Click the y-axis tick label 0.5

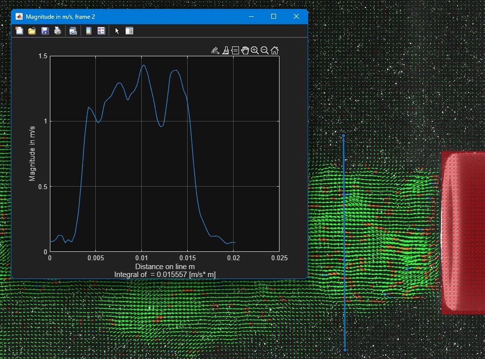pos(42,187)
